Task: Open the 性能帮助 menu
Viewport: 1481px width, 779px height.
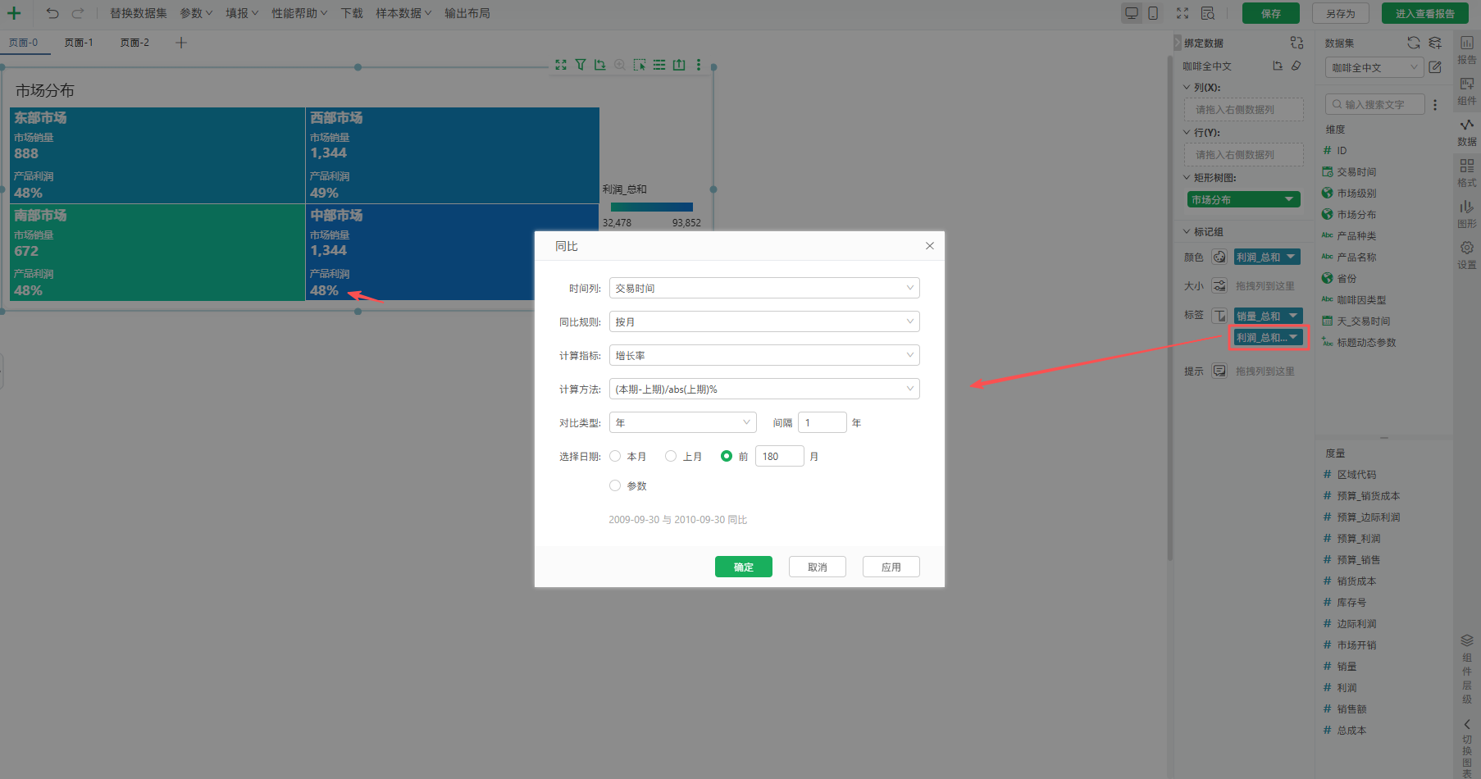Action: tap(299, 13)
